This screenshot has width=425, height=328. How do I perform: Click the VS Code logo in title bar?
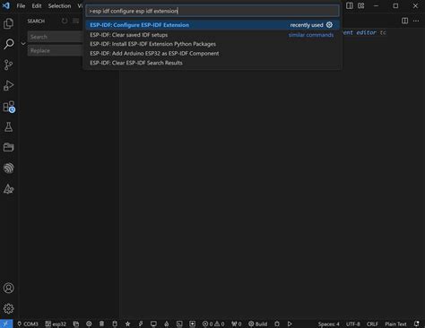(x=6, y=5)
